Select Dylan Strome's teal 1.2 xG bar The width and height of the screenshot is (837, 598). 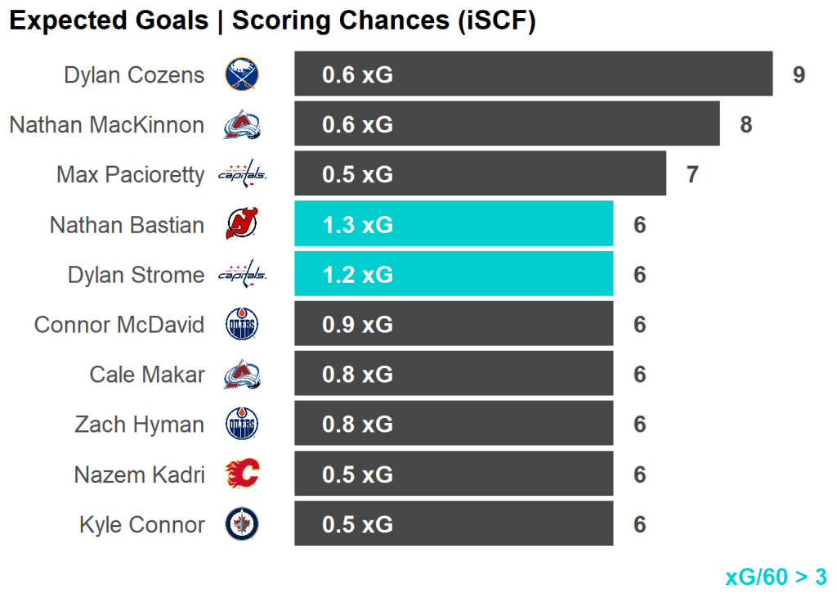pyautogui.click(x=454, y=274)
